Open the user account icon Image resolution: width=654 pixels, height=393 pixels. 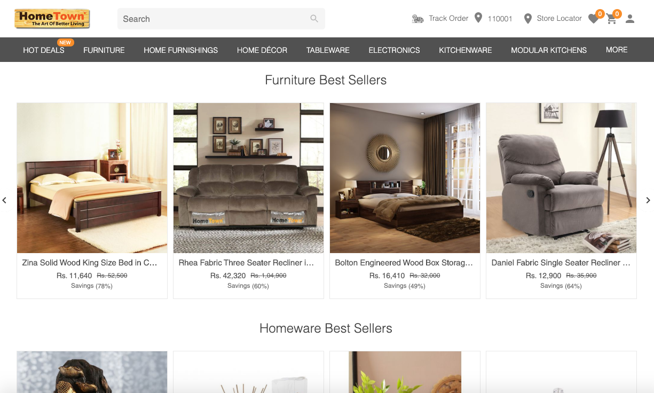point(630,19)
